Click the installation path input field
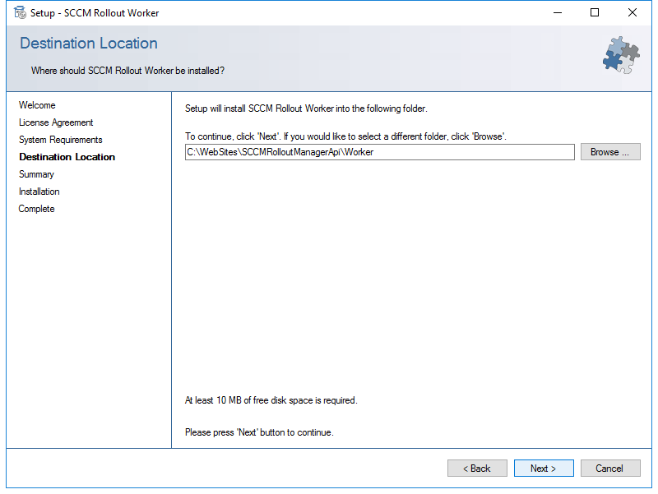Viewport: 658px width, 494px height. coord(379,152)
